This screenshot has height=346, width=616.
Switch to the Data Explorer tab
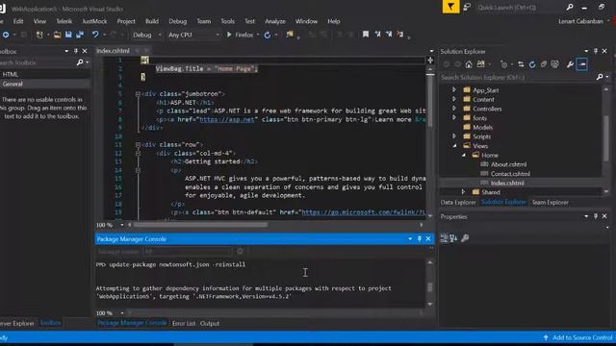(458, 203)
